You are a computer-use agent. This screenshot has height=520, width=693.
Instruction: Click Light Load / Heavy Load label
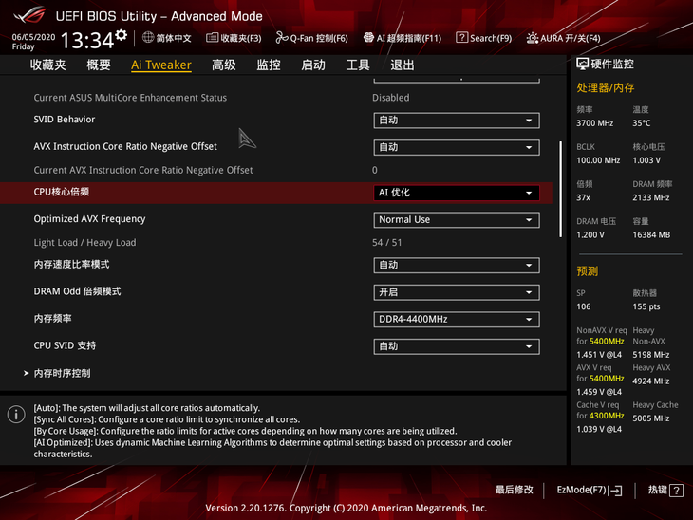tap(84, 243)
